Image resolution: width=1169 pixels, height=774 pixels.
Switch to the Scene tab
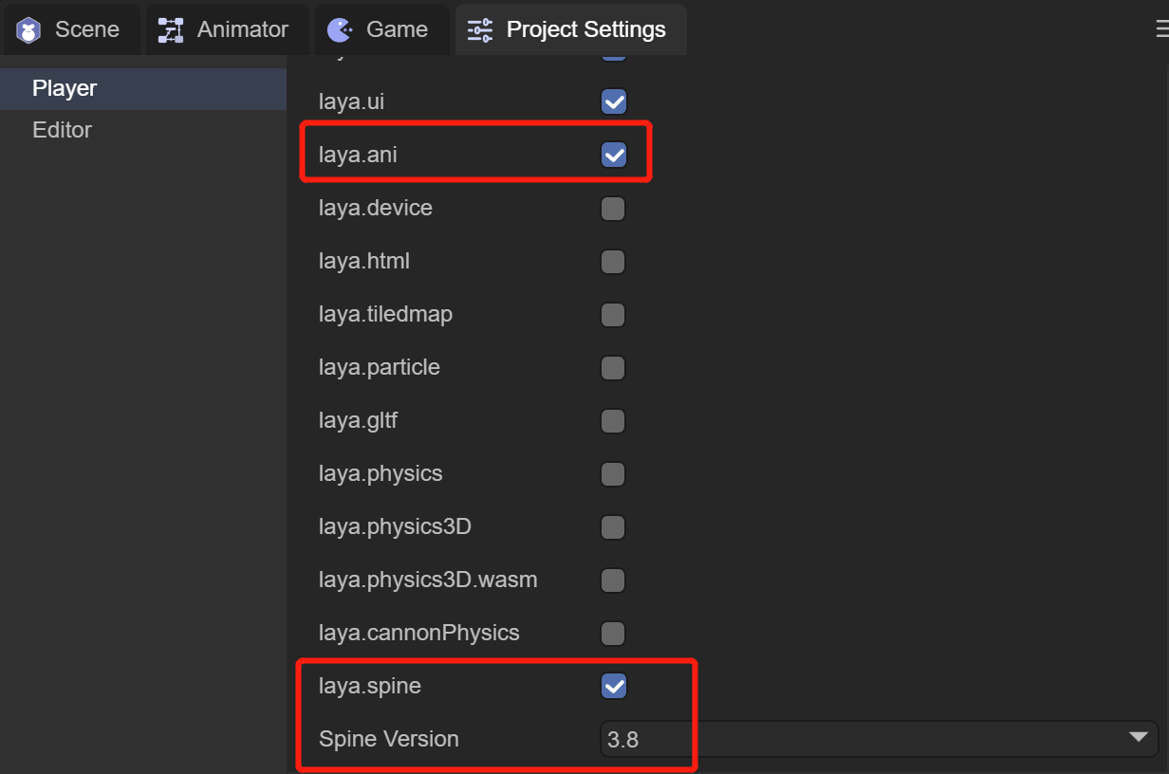(x=71, y=29)
